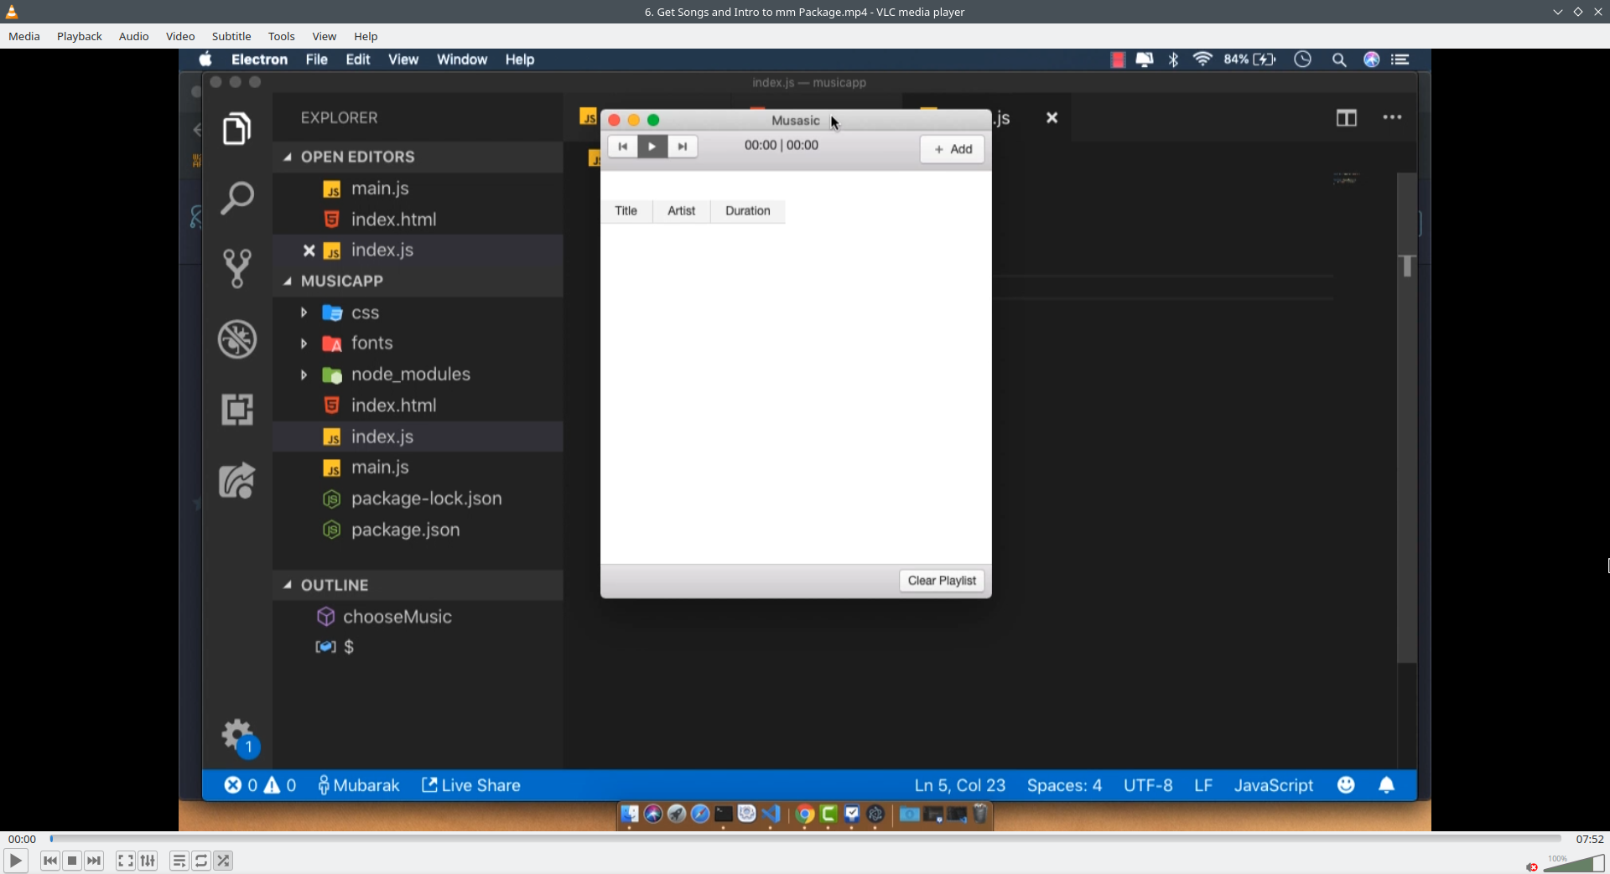This screenshot has height=874, width=1610.
Task: Open package.json file
Action: (418, 530)
